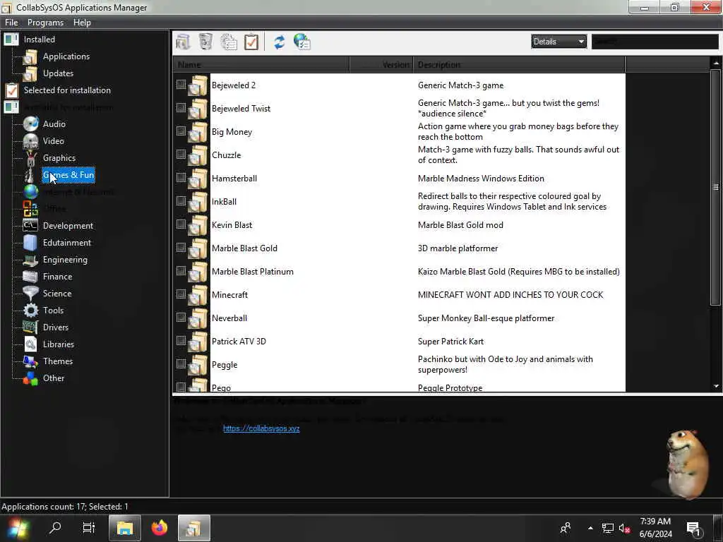Mark the Marble Blast Gold checkbox
Image resolution: width=723 pixels, height=542 pixels.
(x=181, y=247)
